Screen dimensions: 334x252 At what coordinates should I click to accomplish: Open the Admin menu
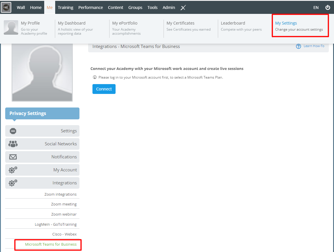click(169, 8)
